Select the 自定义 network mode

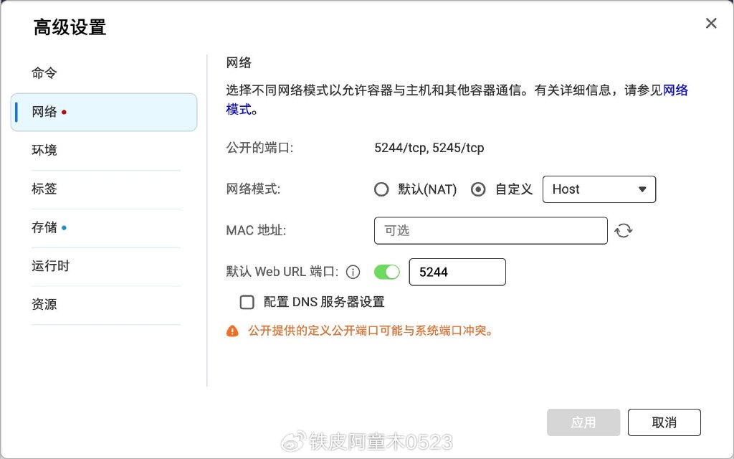click(x=478, y=189)
